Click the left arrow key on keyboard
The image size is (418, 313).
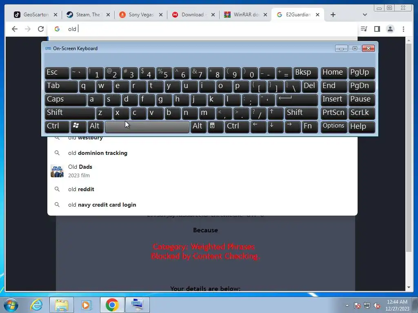click(258, 127)
